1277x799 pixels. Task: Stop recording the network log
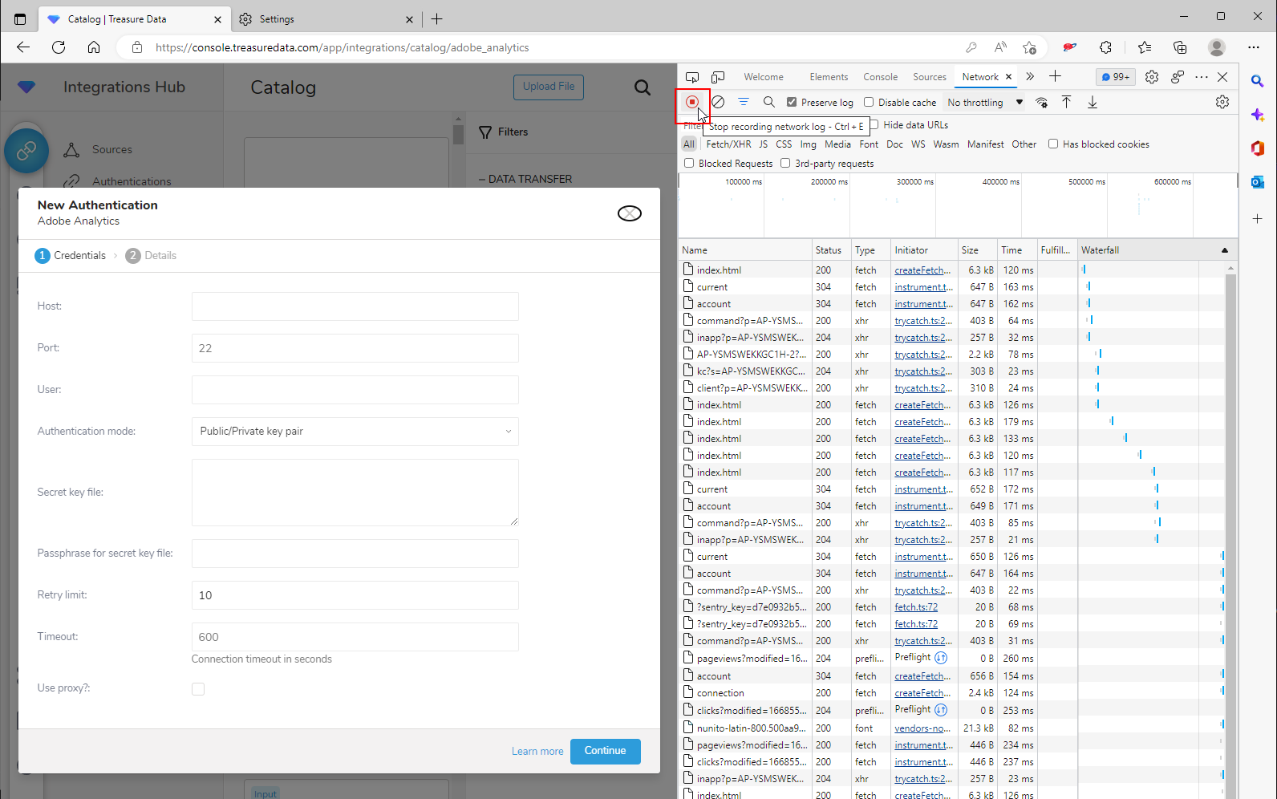tap(691, 102)
